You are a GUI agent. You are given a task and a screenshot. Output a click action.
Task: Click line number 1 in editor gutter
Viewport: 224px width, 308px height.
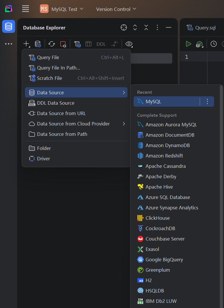(187, 57)
